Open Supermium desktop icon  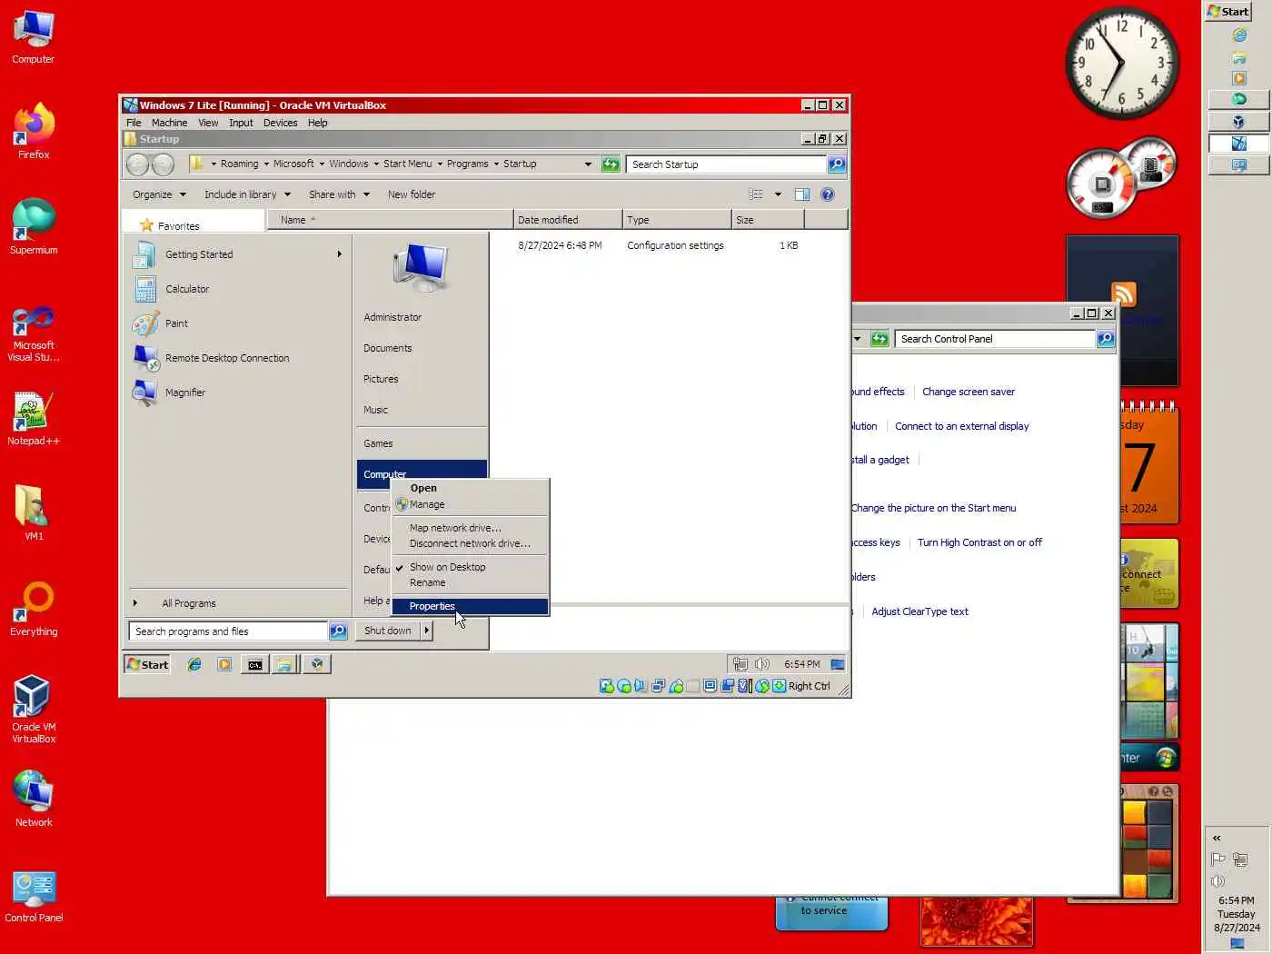click(x=34, y=227)
